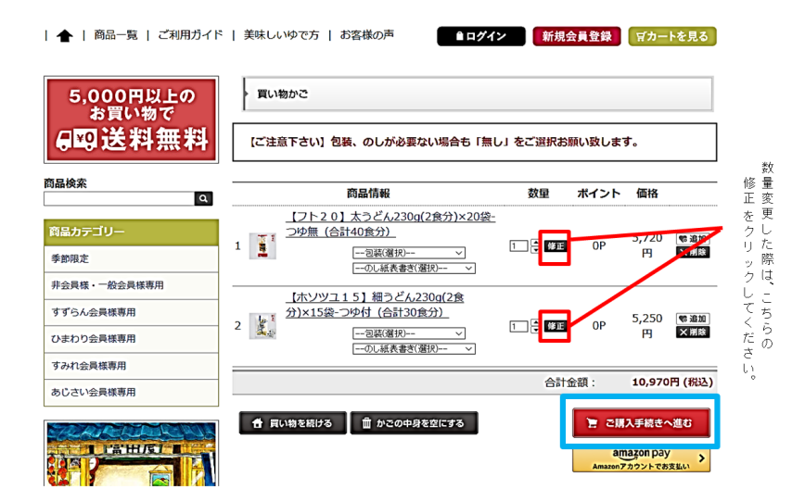This screenshot has width=792, height=502.
Task: Open the 包装 dropdown for second item
Action: click(408, 333)
